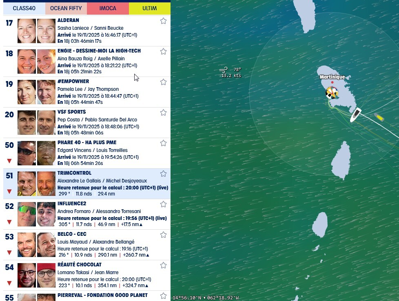Open the OCEAN FIFTY tab
This screenshot has height=301, width=399.
[66, 8]
